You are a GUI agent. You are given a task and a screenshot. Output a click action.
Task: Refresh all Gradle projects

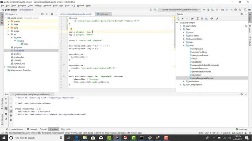178,18
